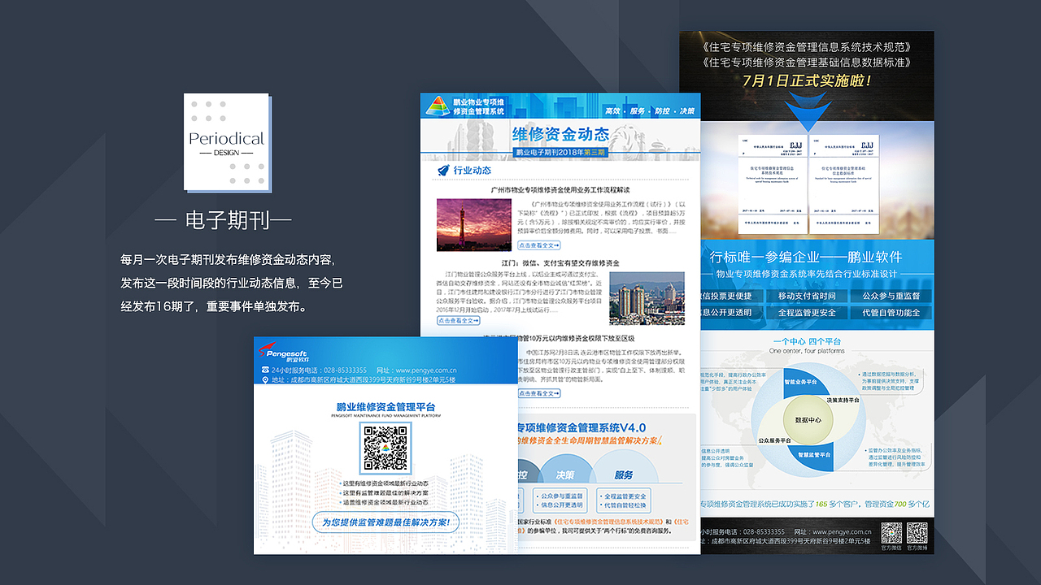The width and height of the screenshot is (1041, 585).
Task: Click the 官方微信 QR code at bottom right
Action: 891,533
